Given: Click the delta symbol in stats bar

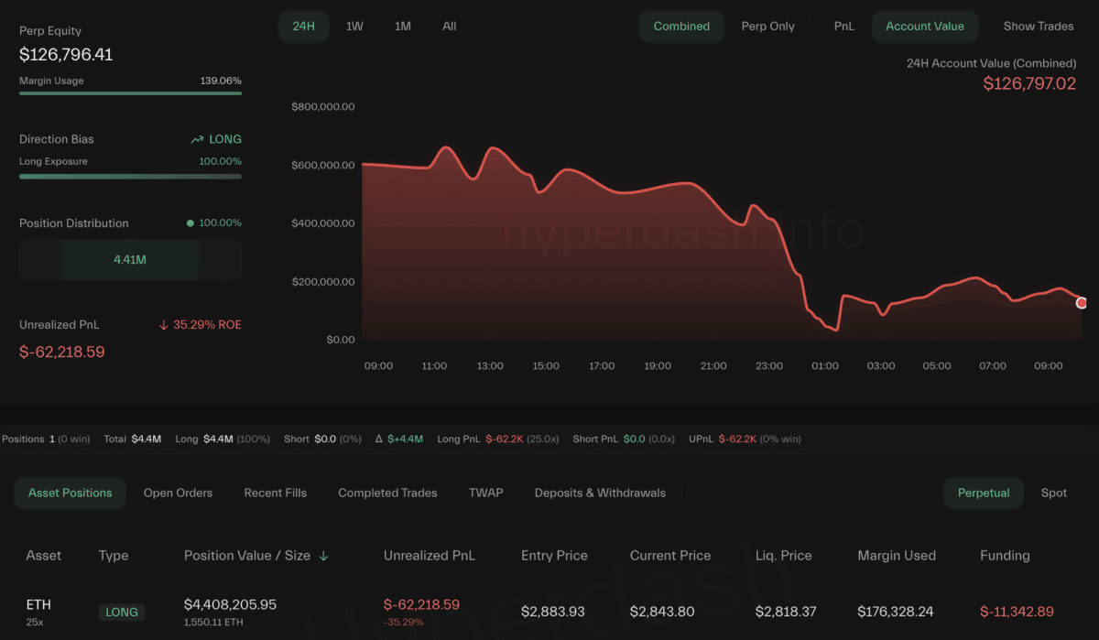Looking at the screenshot, I should [x=379, y=439].
